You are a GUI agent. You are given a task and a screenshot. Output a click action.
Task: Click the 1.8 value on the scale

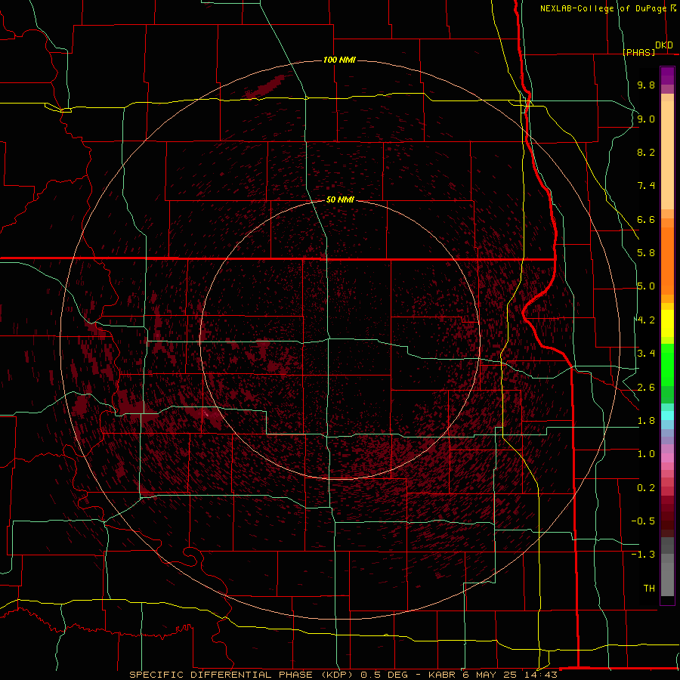coord(646,421)
